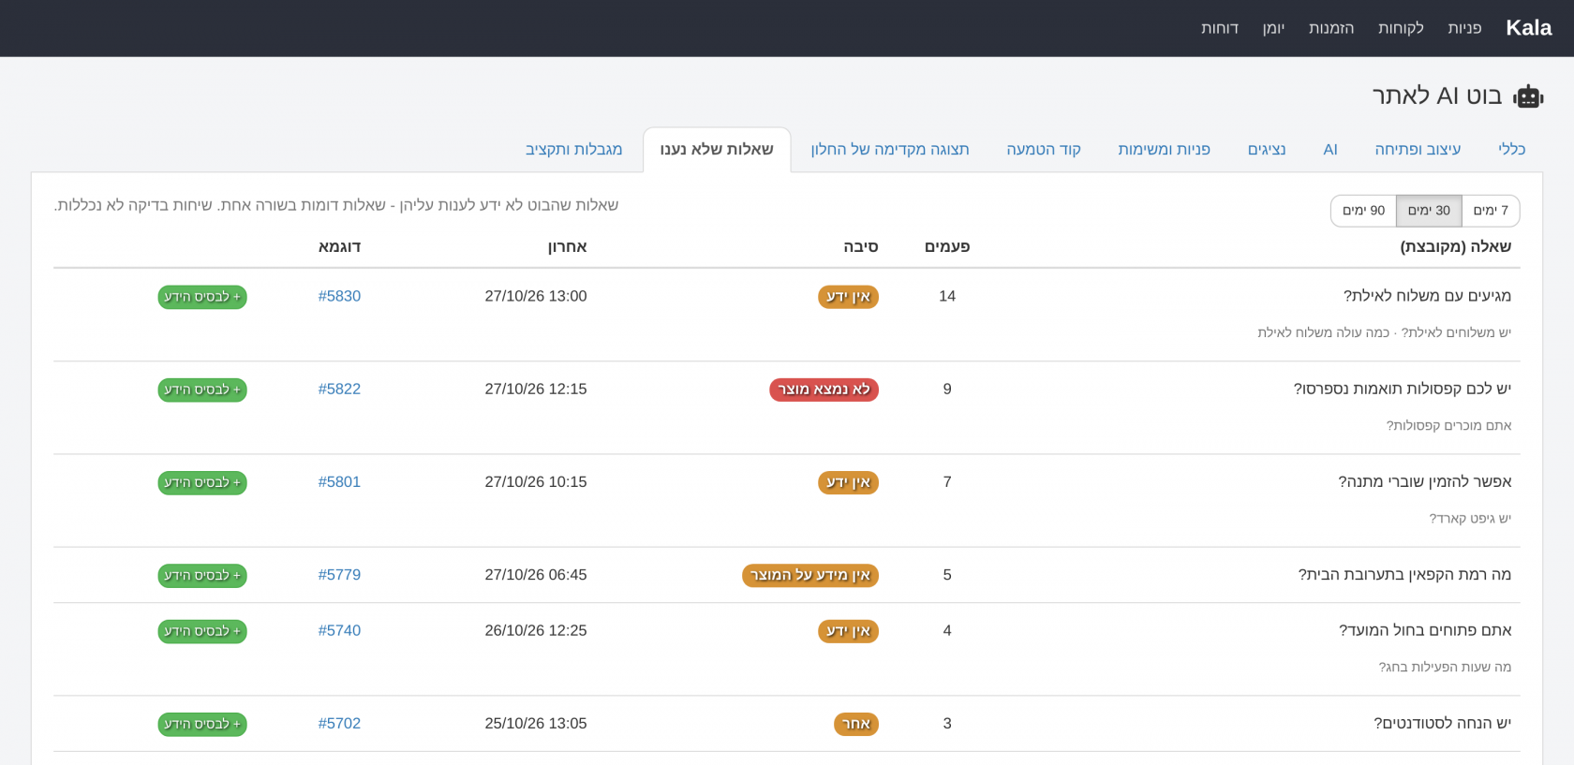Click the question מגיעים עם משלוח לאילת?
Screen dimensions: 1574x765
point(1427,296)
